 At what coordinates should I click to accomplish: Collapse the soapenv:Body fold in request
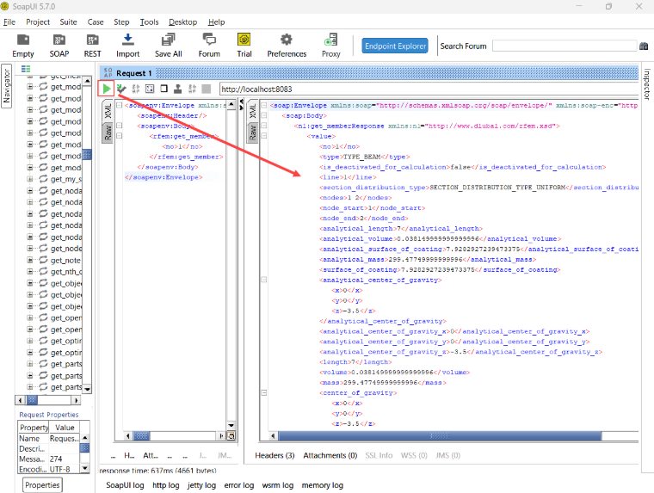120,126
